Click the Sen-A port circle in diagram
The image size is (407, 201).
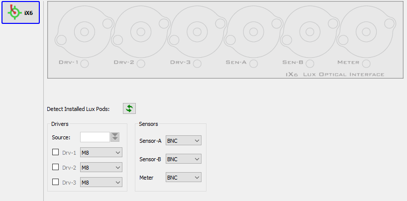coord(254,63)
